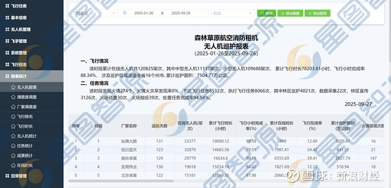
Task: Click the 飞行在线率(%) column header
Action: coord(312,126)
